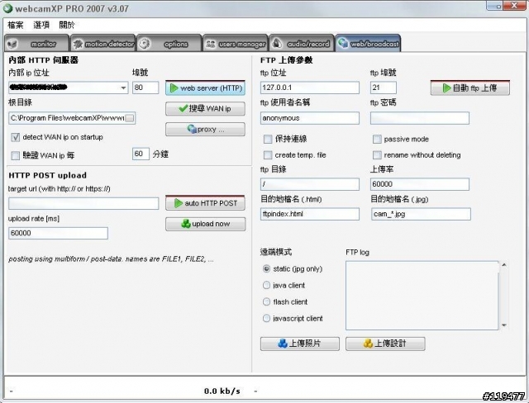Click the 搜尋 WAN ip button
Viewport: 529px width, 403px height.
(x=205, y=108)
